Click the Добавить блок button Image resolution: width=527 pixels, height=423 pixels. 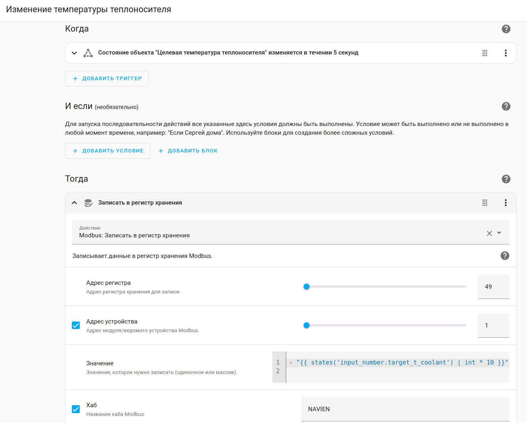[188, 151]
